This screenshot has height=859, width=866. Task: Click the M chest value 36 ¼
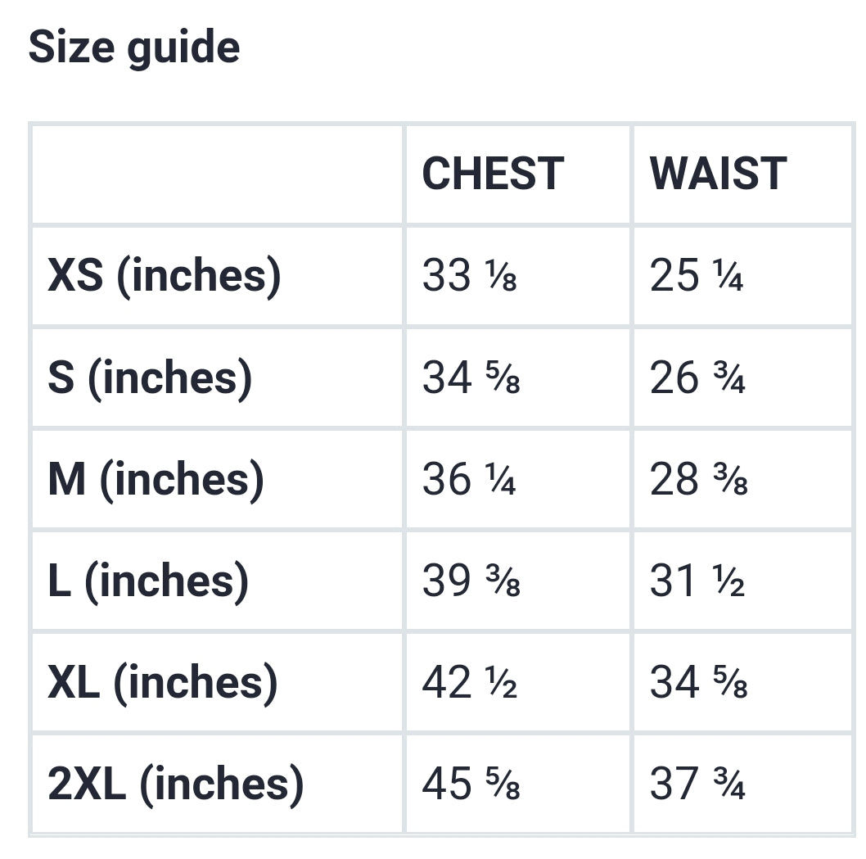pos(470,479)
